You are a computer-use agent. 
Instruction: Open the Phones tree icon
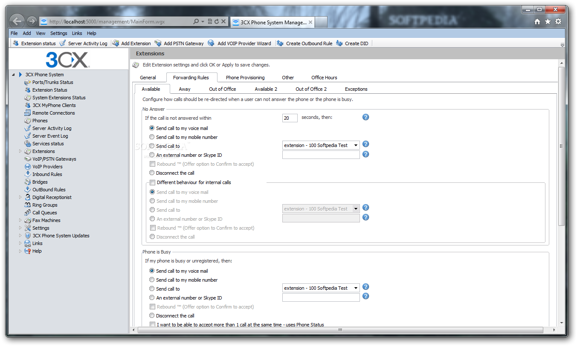pos(28,121)
